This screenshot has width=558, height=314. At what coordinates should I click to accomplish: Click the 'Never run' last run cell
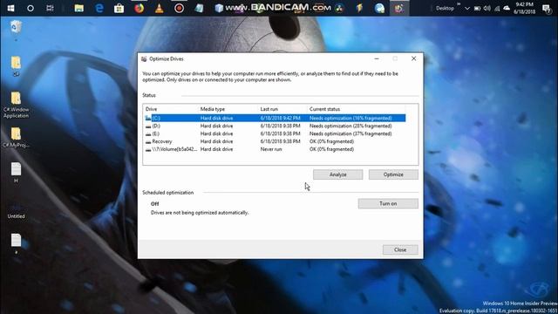[271, 149]
